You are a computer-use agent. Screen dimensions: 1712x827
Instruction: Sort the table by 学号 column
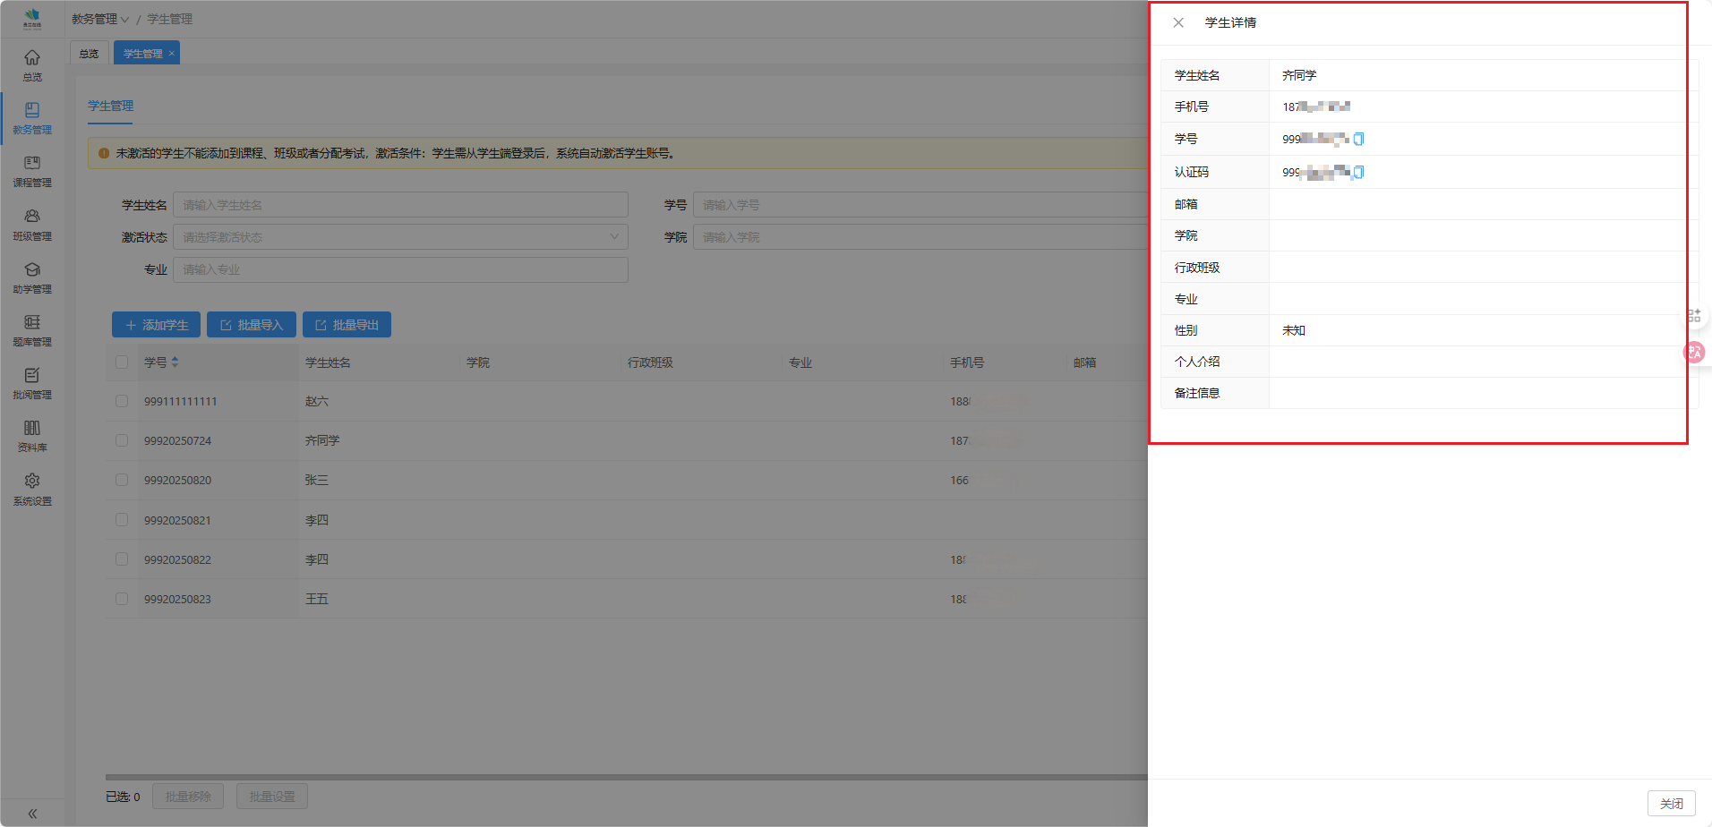click(175, 362)
